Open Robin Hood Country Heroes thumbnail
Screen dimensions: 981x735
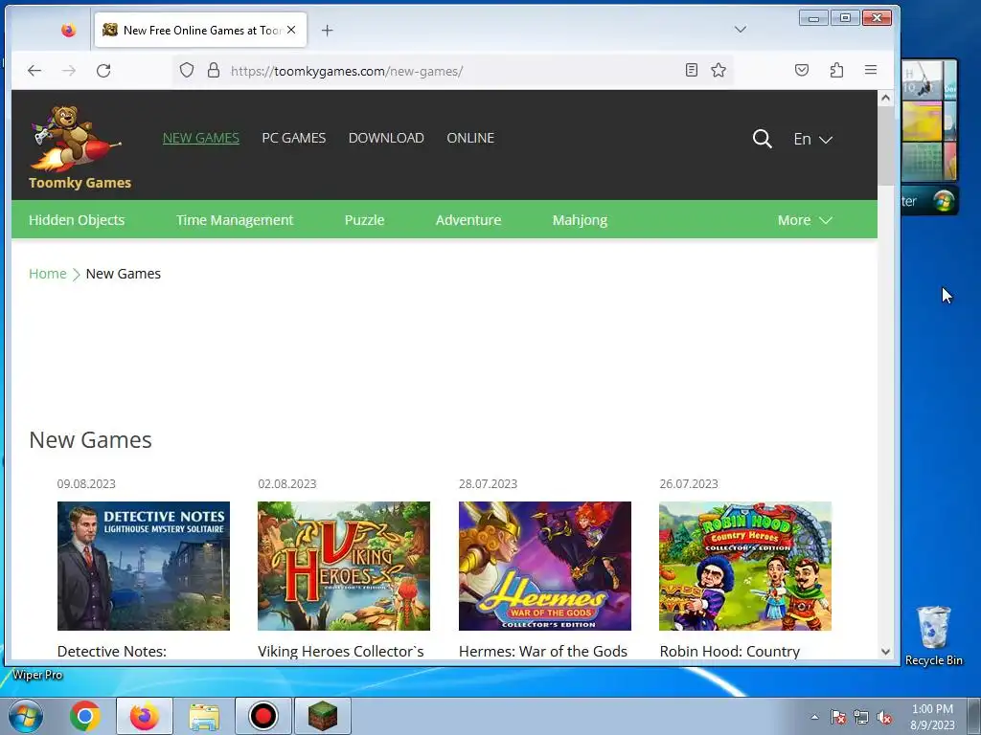tap(745, 566)
